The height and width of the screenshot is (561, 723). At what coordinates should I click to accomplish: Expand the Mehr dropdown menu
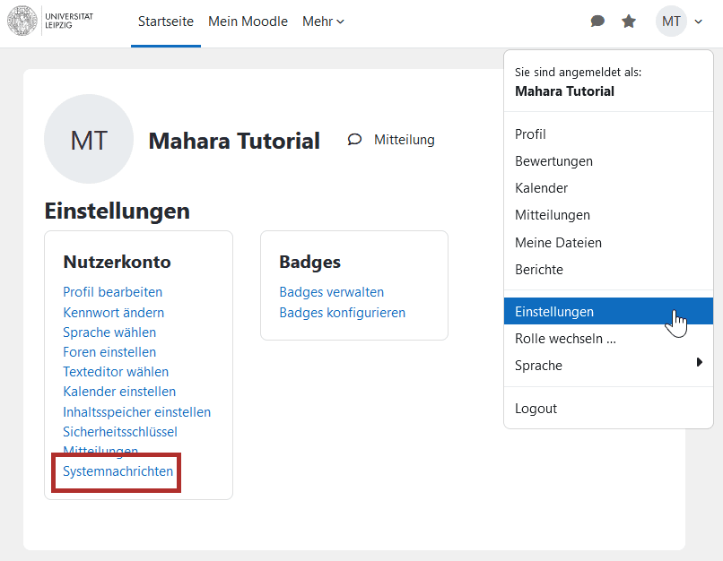coord(323,22)
